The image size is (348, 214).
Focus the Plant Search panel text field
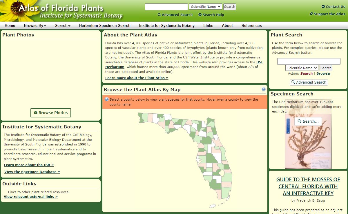click(309, 61)
